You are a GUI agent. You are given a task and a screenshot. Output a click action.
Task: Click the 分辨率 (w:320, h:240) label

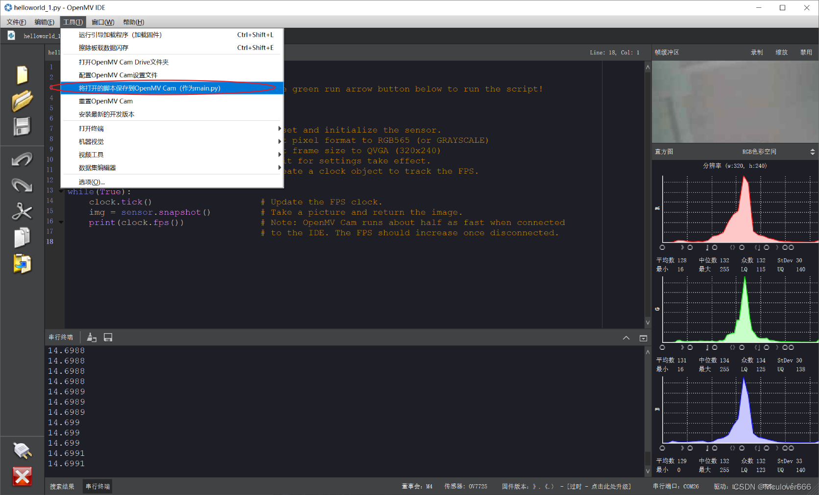(x=735, y=166)
